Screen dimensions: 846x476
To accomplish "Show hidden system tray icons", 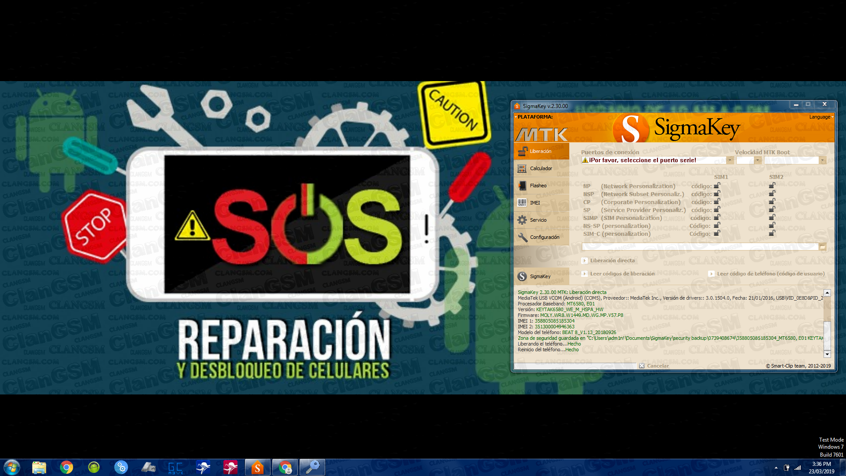I will 776,468.
